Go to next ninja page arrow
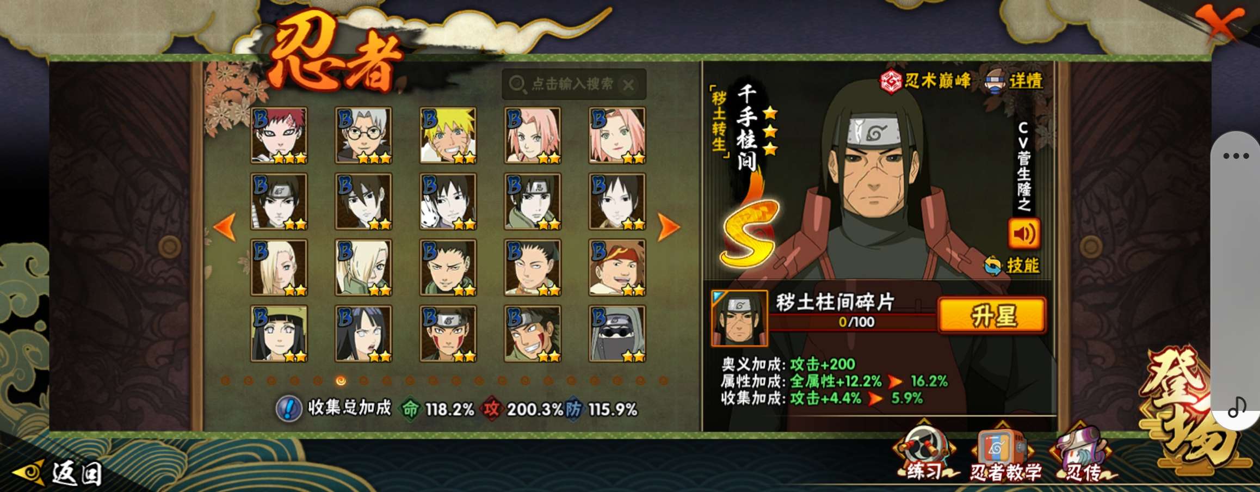1260x492 pixels. point(669,227)
